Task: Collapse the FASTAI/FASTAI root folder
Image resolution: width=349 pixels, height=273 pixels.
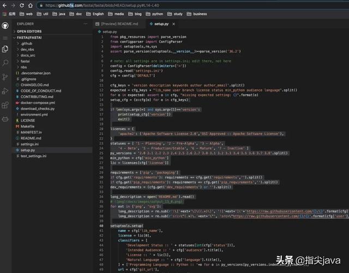Action: point(29,37)
